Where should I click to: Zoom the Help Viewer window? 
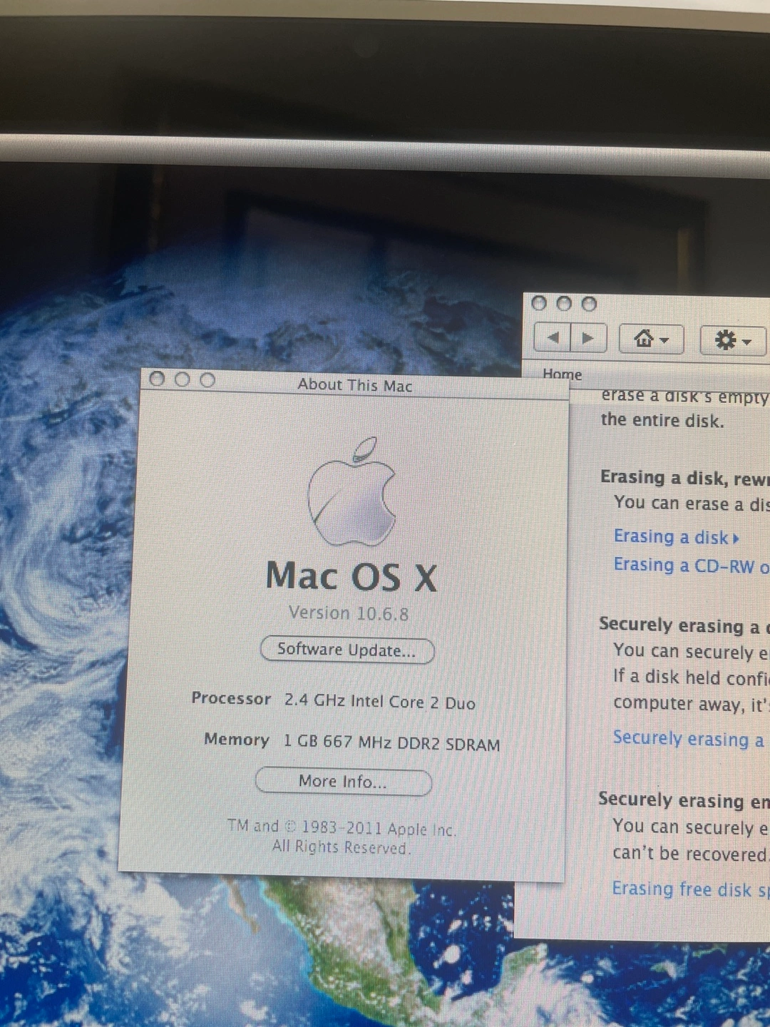tap(589, 305)
